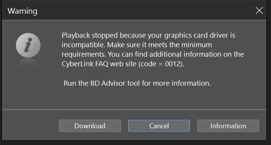
Task: Close the Warning dialog using the X
Action: click(x=259, y=11)
